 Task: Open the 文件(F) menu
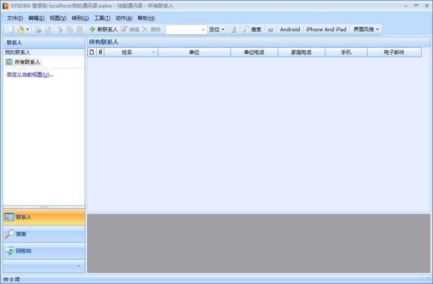pos(15,18)
